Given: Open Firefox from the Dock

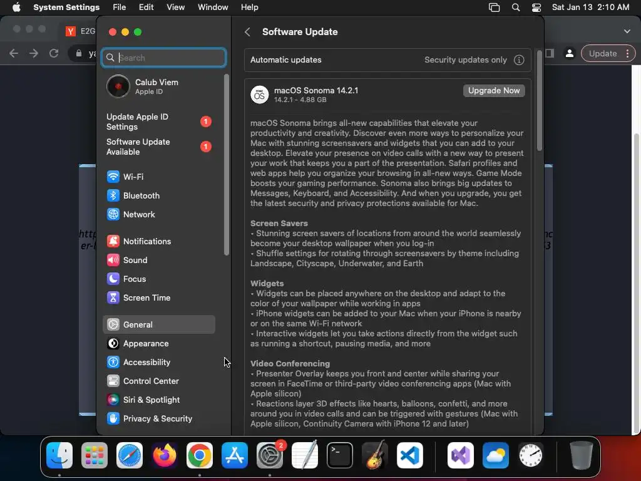Looking at the screenshot, I should [165, 455].
